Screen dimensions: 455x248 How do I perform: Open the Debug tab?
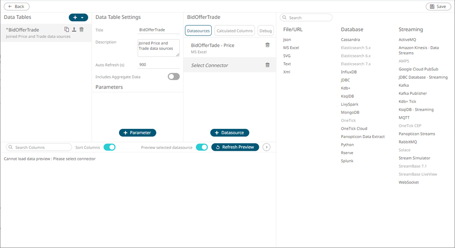click(x=266, y=31)
